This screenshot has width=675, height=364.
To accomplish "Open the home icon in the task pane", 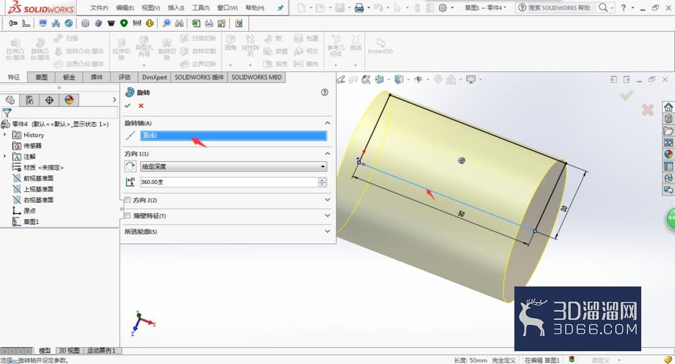I will point(668,107).
